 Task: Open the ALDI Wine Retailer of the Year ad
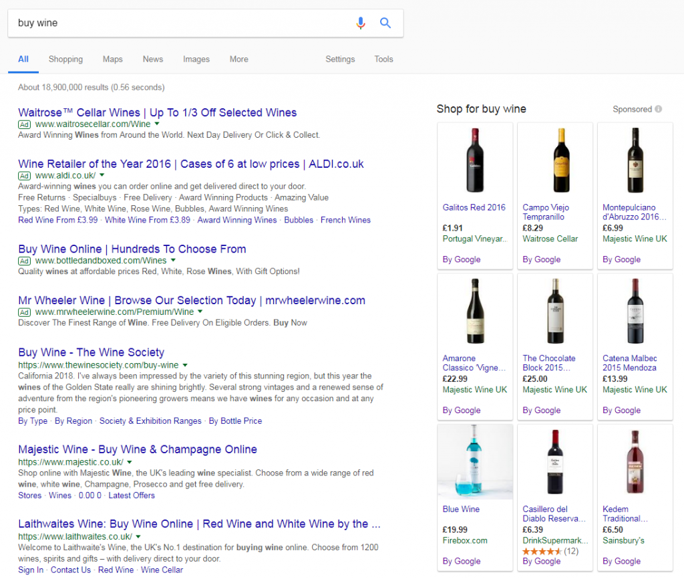[x=191, y=164]
